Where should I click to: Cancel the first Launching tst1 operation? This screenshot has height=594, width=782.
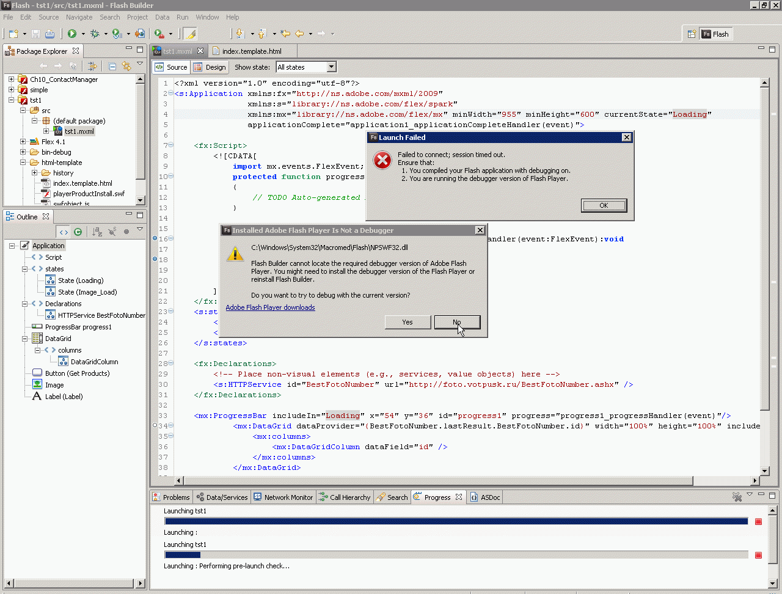pyautogui.click(x=758, y=521)
